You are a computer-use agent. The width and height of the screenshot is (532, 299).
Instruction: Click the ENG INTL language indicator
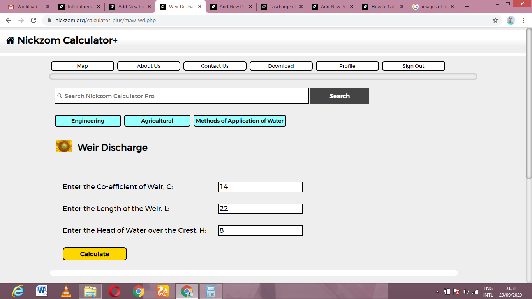pyautogui.click(x=488, y=292)
